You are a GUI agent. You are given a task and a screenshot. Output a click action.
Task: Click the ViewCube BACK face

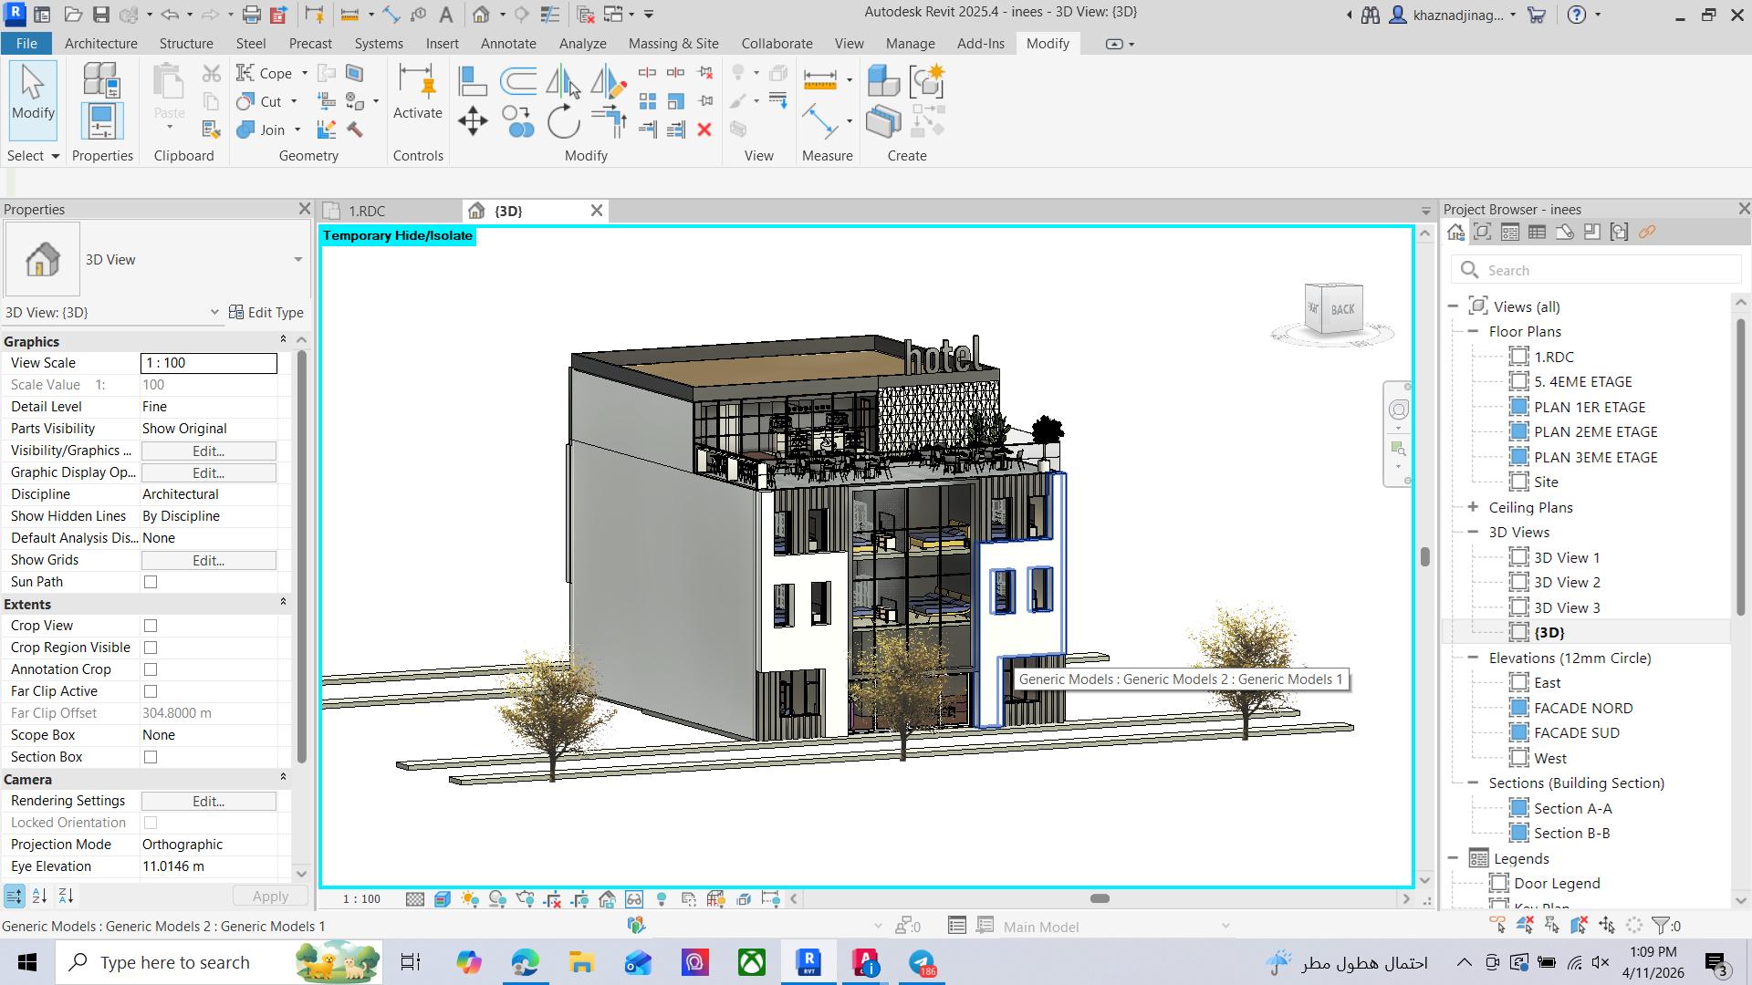(1342, 309)
